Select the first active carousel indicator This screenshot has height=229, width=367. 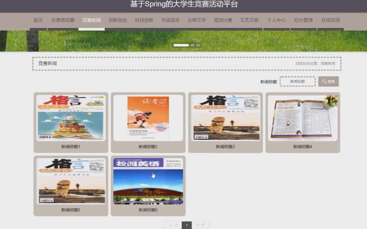click(x=181, y=45)
